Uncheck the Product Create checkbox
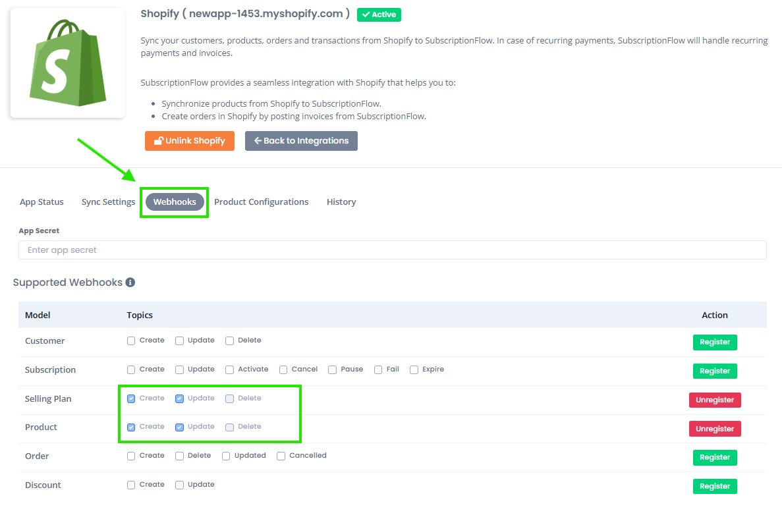 [x=131, y=427]
